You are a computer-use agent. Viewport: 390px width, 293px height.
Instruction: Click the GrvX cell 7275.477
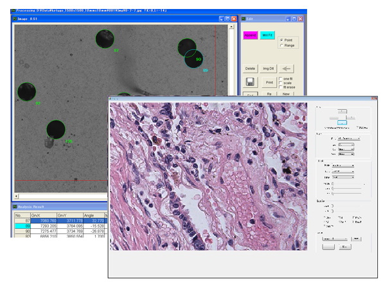click(44, 231)
